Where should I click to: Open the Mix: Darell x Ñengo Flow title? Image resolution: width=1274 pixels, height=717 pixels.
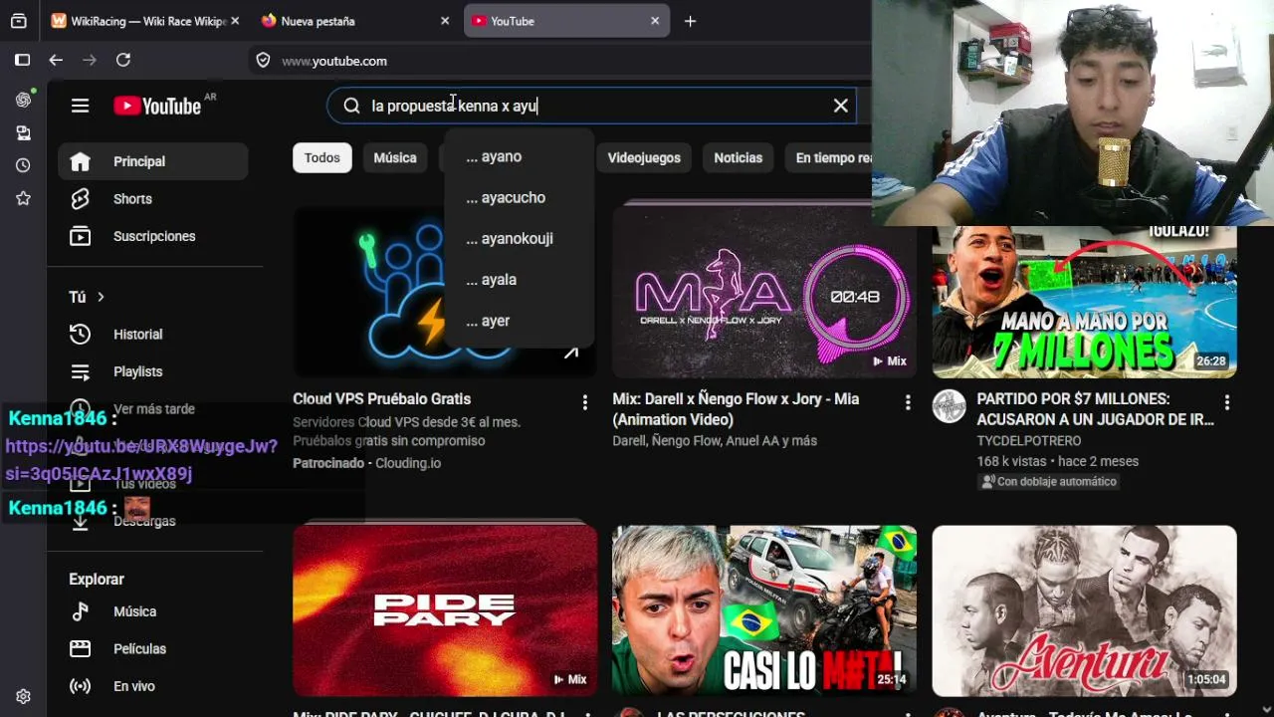tap(736, 409)
